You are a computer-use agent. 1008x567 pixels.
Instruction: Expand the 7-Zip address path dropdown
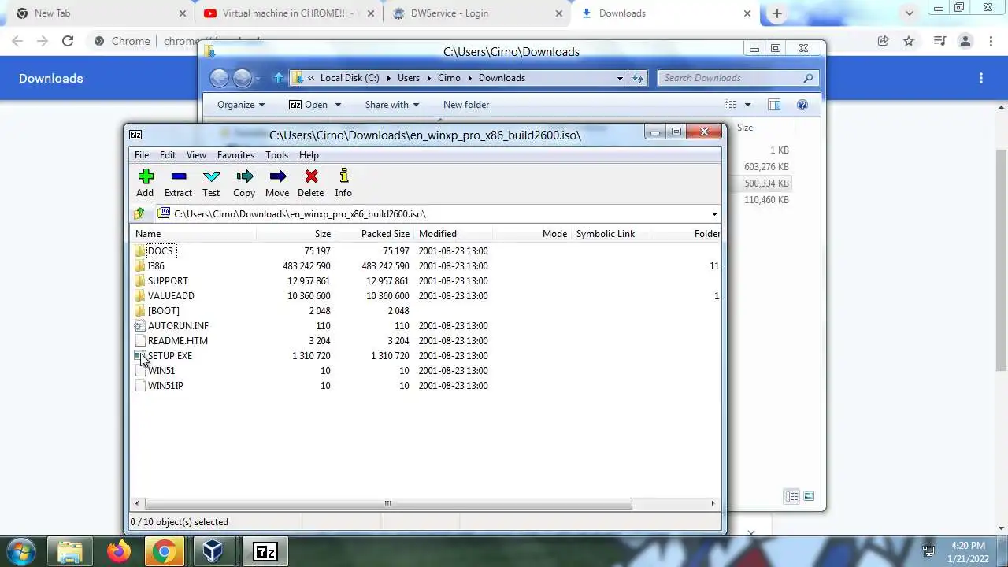click(714, 214)
